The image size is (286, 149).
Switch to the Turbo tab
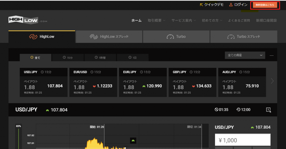176,37
